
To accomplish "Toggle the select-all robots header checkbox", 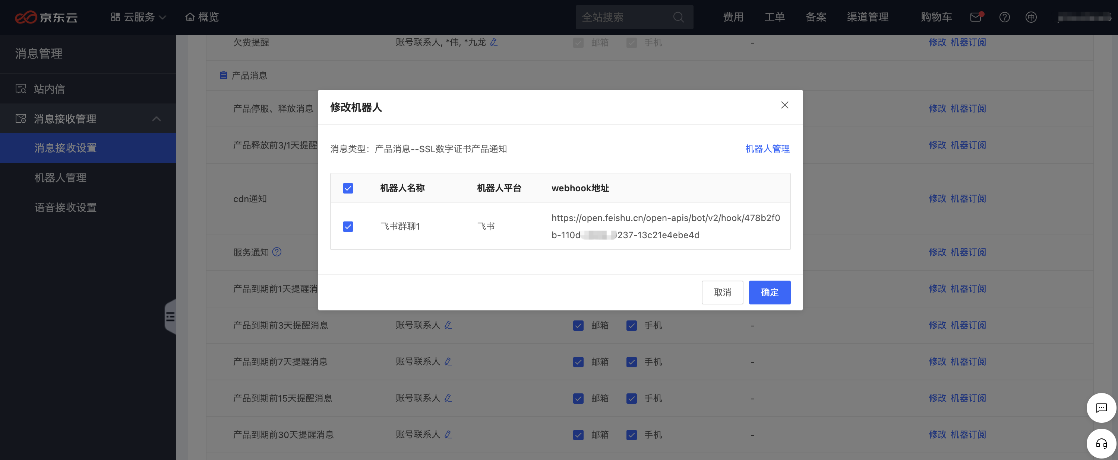I will click(x=348, y=188).
